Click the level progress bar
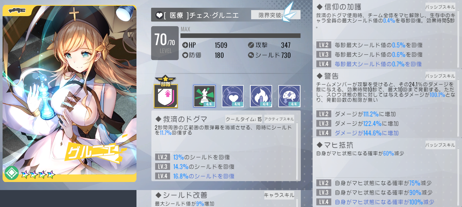The height and width of the screenshot is (207, 462). click(x=240, y=36)
